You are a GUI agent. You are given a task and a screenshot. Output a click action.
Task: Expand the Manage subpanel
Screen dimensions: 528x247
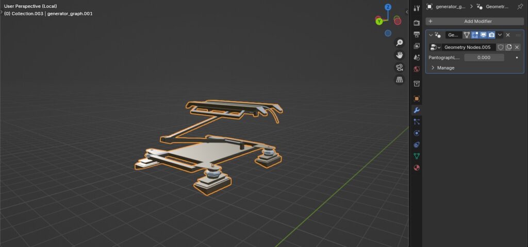point(433,68)
